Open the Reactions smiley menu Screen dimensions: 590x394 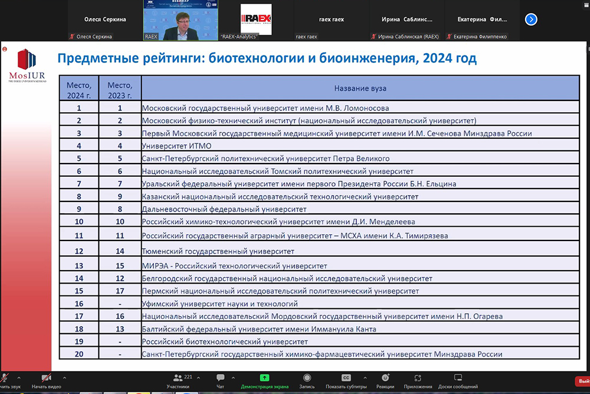tap(385, 378)
